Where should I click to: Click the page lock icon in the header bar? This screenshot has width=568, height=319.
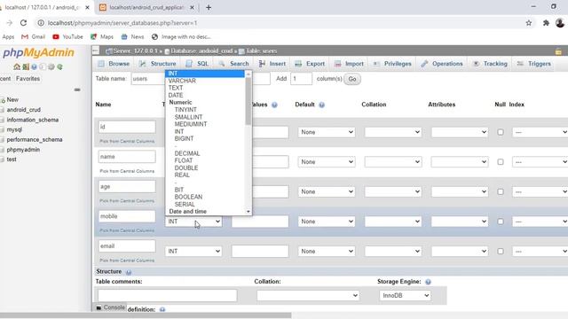(558, 51)
